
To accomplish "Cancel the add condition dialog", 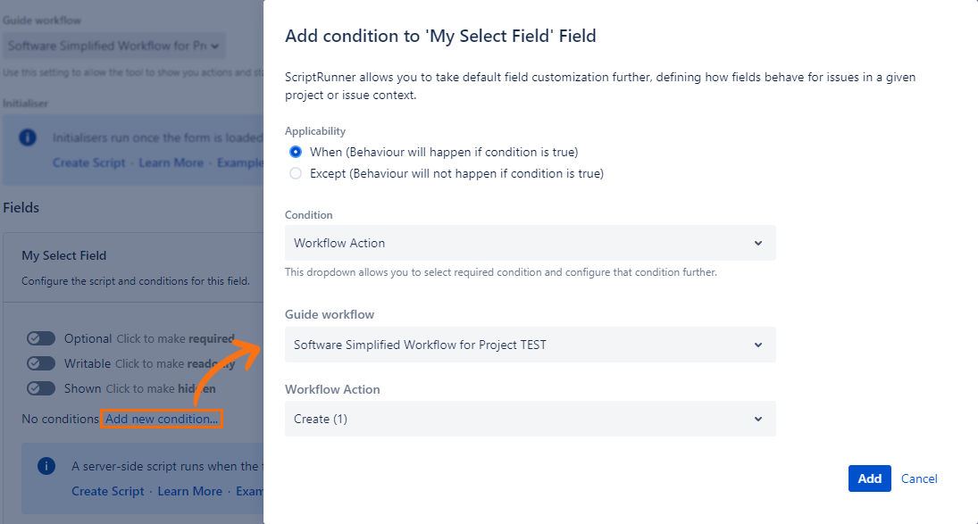I will click(x=919, y=478).
